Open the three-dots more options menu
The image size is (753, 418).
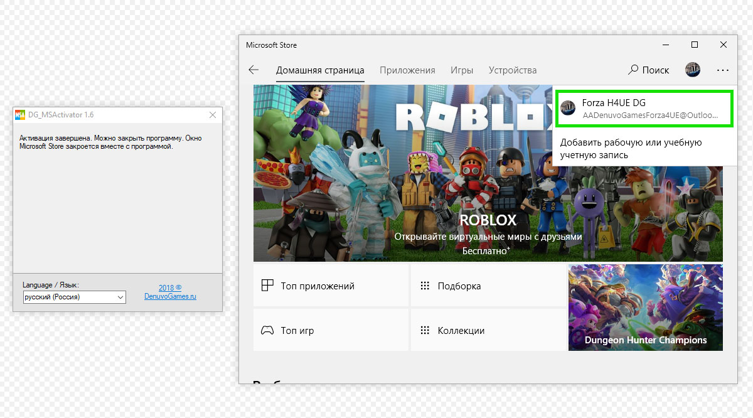(723, 70)
